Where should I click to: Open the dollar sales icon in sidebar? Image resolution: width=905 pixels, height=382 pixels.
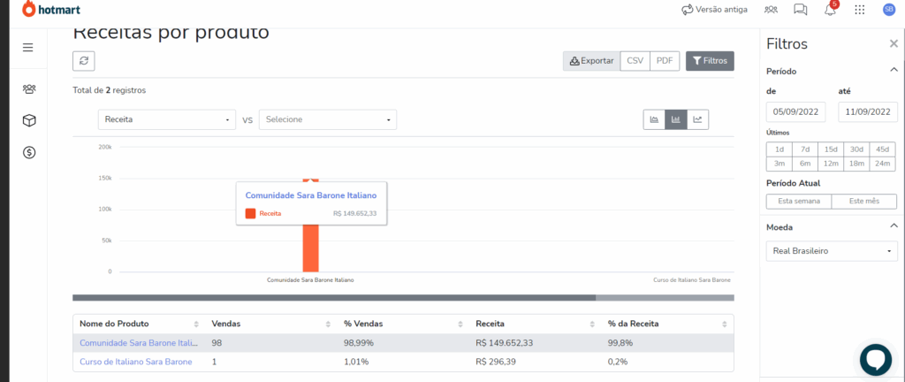29,152
